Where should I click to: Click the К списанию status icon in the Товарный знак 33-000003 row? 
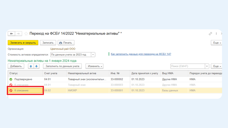11,85
